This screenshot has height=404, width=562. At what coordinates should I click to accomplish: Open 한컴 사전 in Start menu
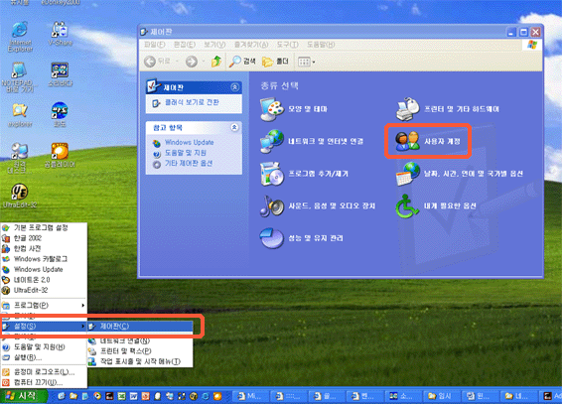tap(44, 248)
